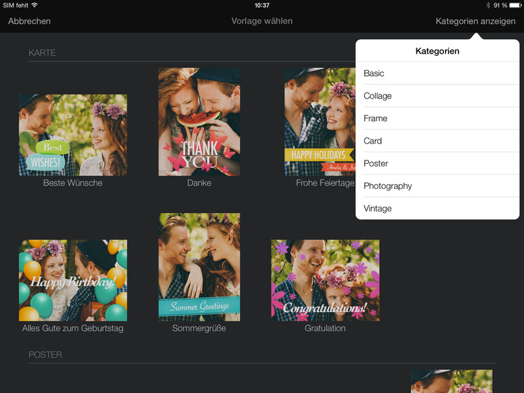Click the Alles Gute zum Geburtstag caption
Screen dimensions: 524x393
[73, 328]
